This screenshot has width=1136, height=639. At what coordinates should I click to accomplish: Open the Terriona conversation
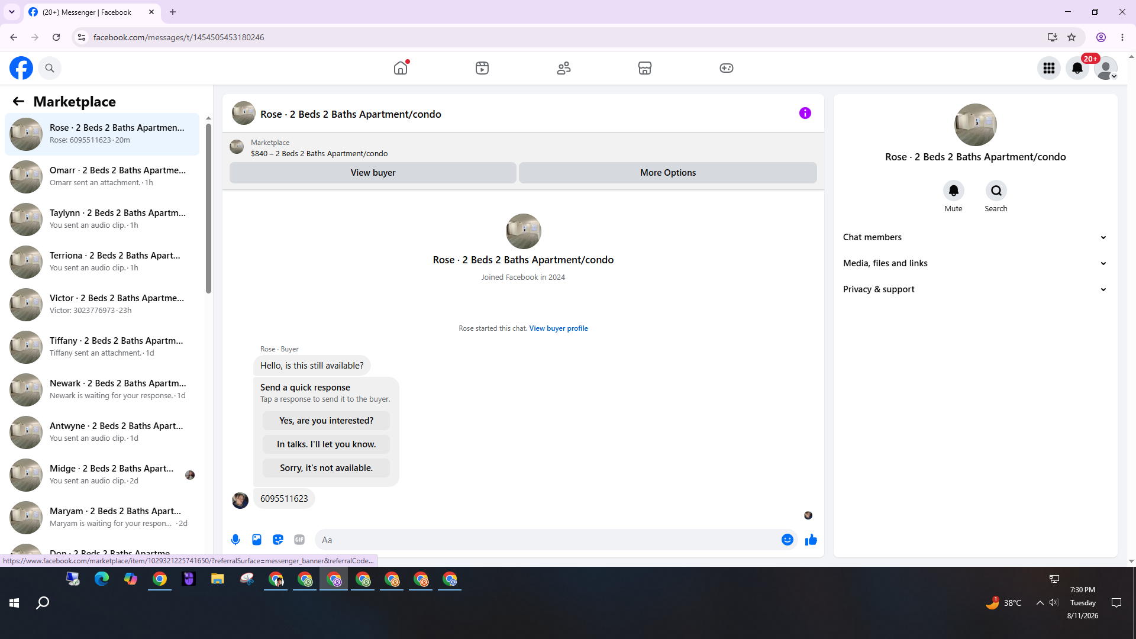(102, 262)
